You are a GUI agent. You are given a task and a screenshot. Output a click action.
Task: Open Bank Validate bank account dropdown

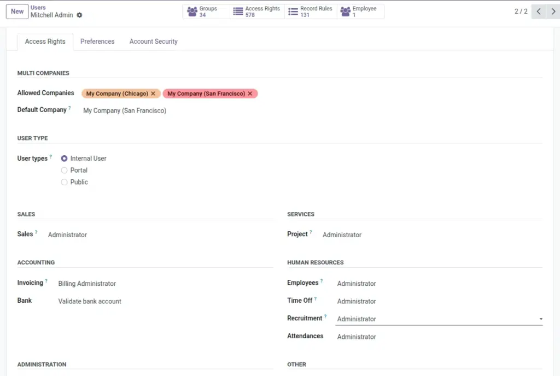[x=165, y=302]
